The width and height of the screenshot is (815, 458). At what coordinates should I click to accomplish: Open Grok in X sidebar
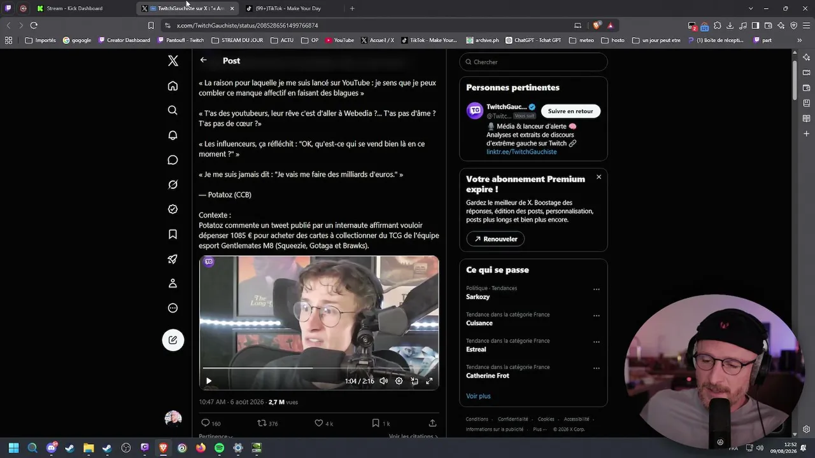(173, 185)
